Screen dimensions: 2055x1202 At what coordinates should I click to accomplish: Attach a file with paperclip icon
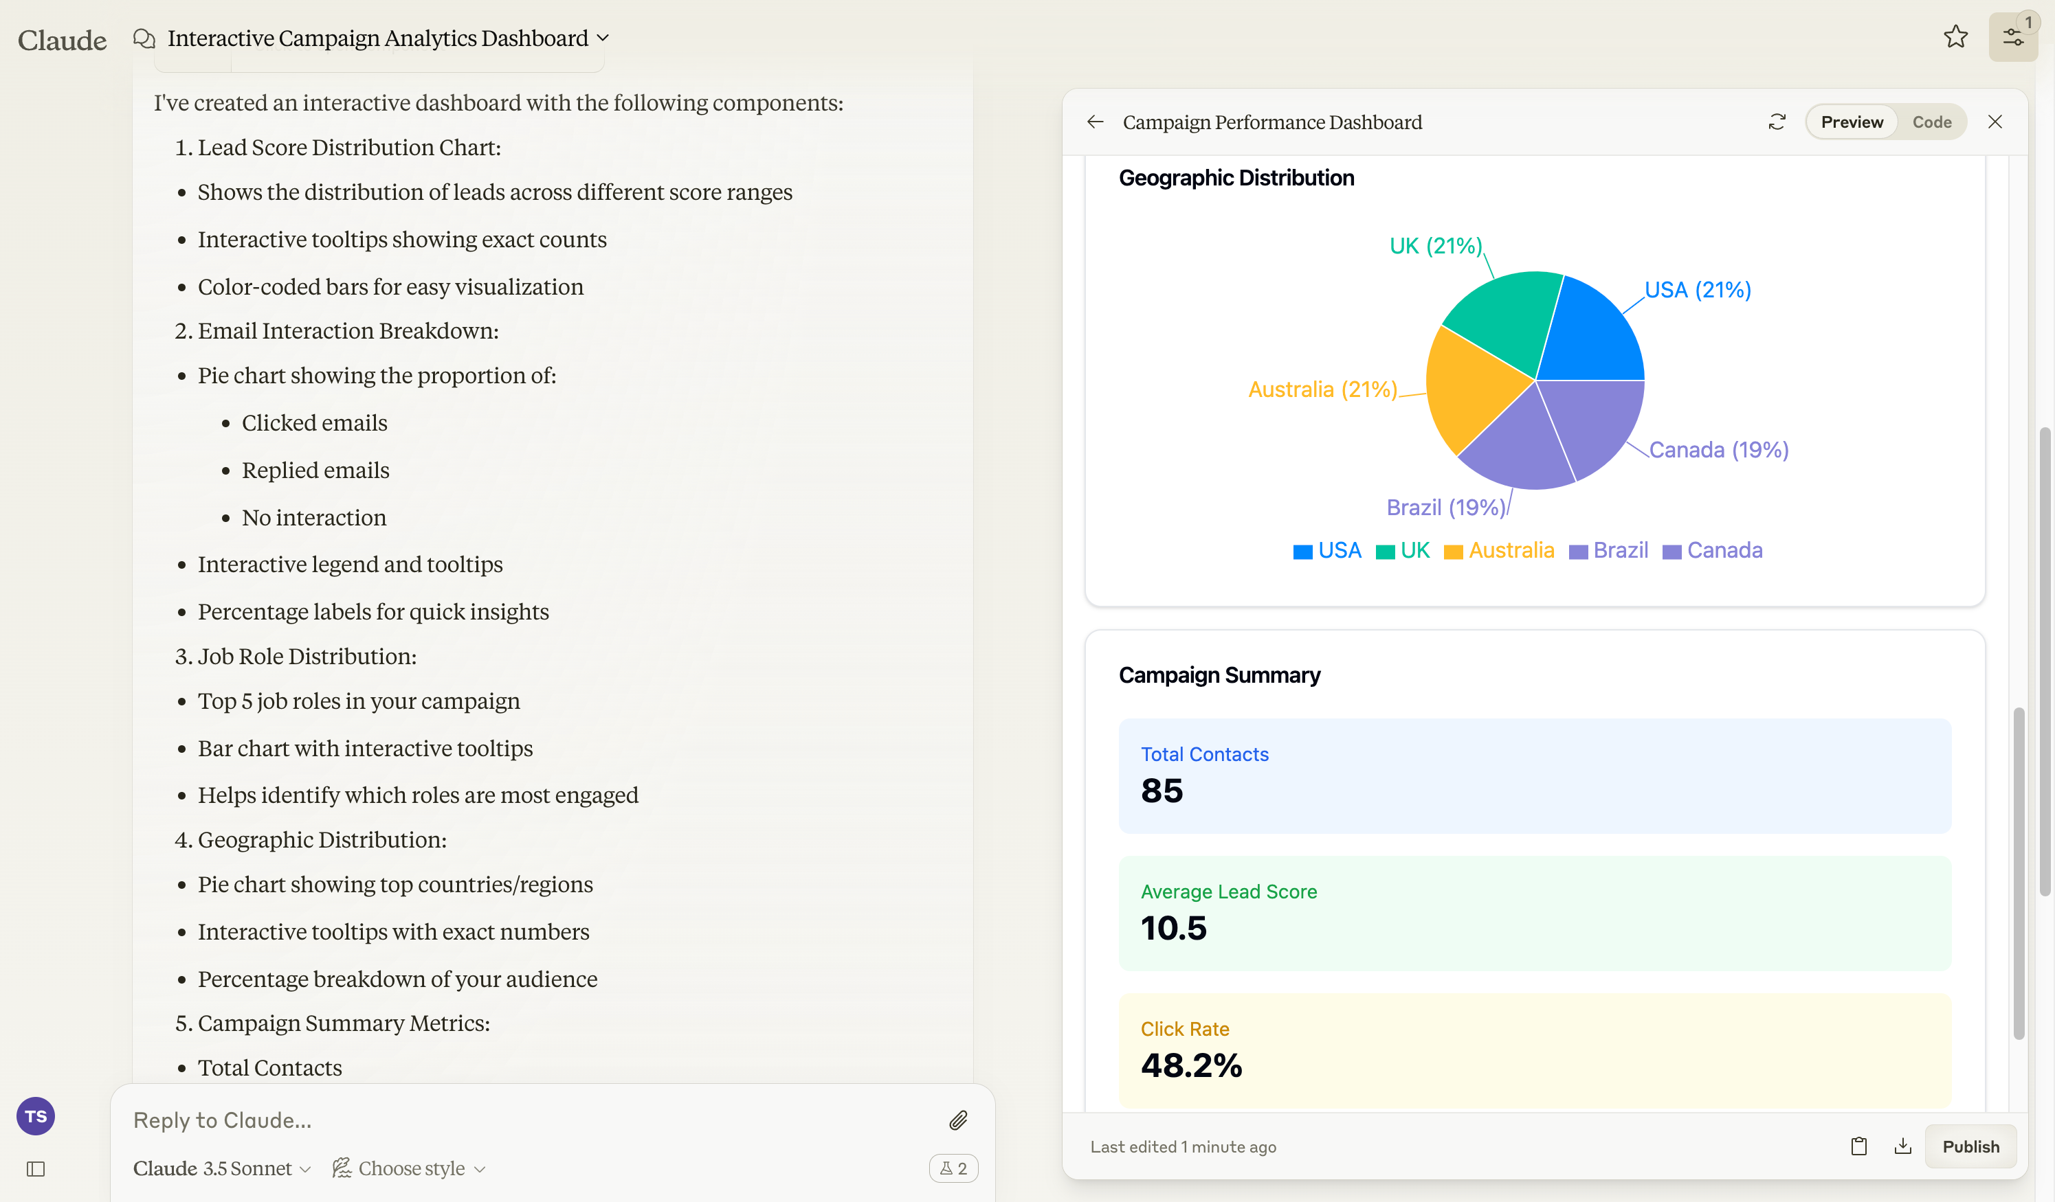click(958, 1120)
